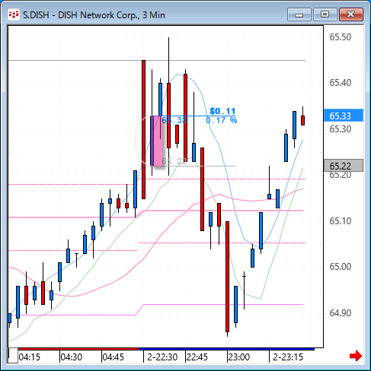Click the small white box at the time axis start

click(x=13, y=356)
